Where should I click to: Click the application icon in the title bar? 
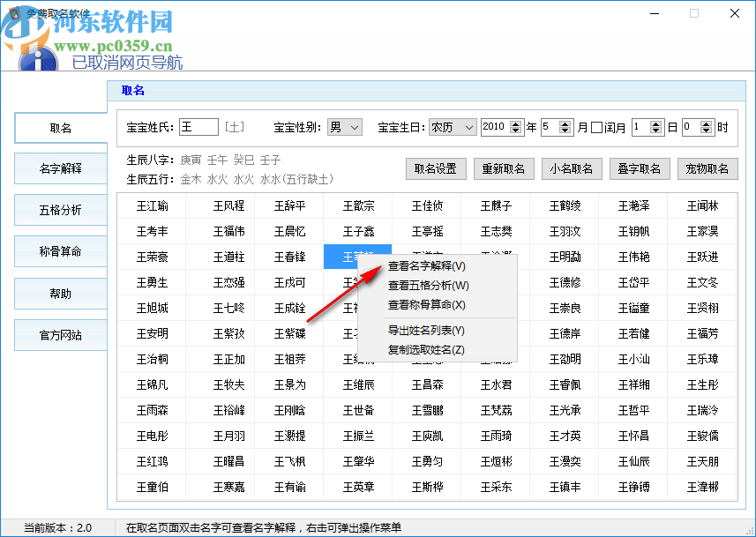click(13, 13)
